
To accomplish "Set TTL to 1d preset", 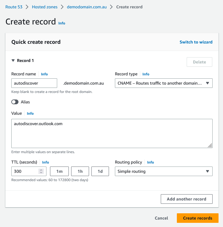I will click(100, 171).
